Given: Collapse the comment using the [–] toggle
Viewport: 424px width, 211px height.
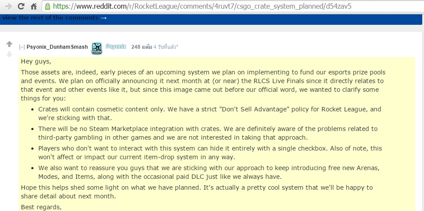Looking at the screenshot, I should (x=22, y=47).
